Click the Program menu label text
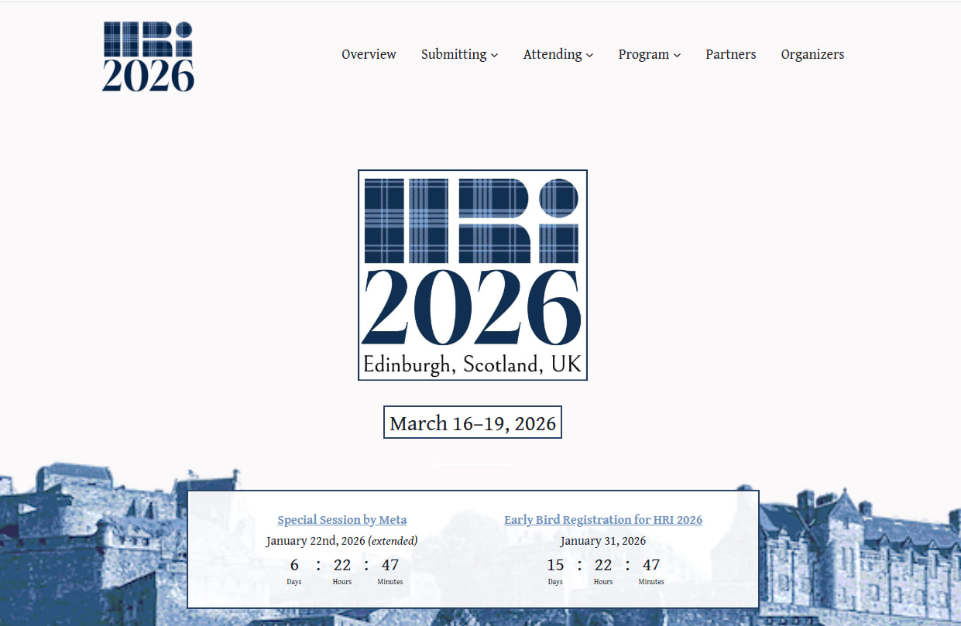 644,54
